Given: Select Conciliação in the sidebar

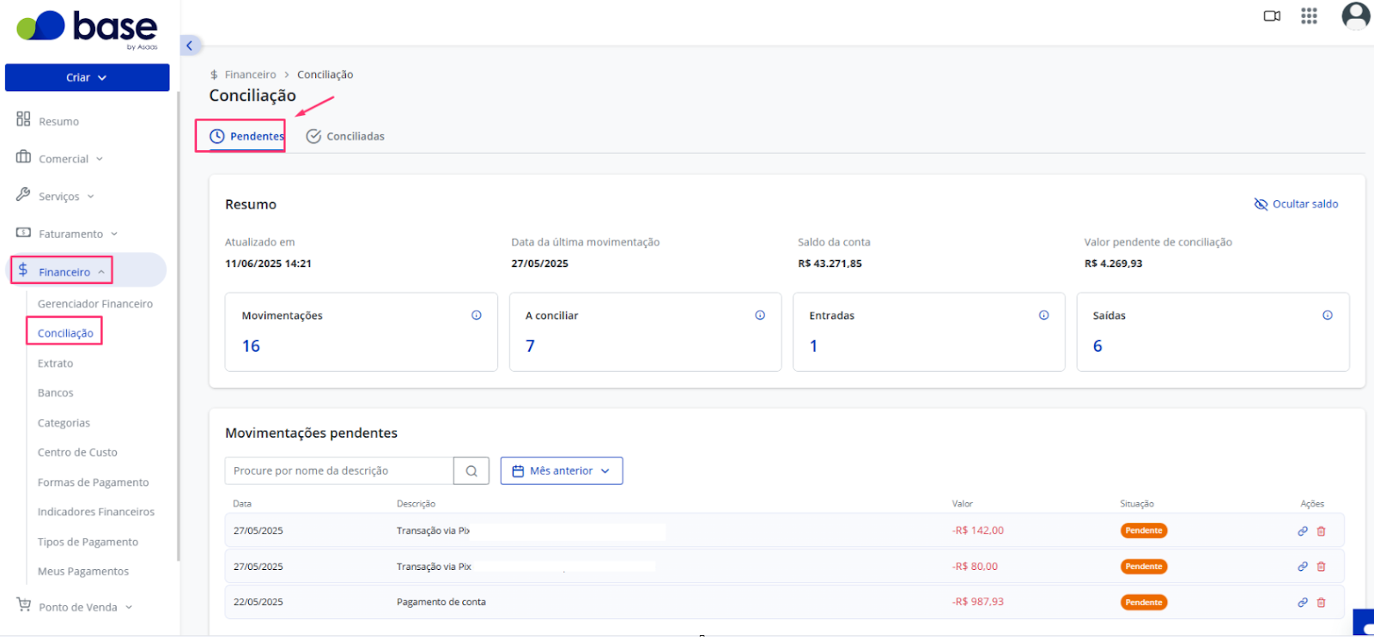Looking at the screenshot, I should [x=65, y=333].
